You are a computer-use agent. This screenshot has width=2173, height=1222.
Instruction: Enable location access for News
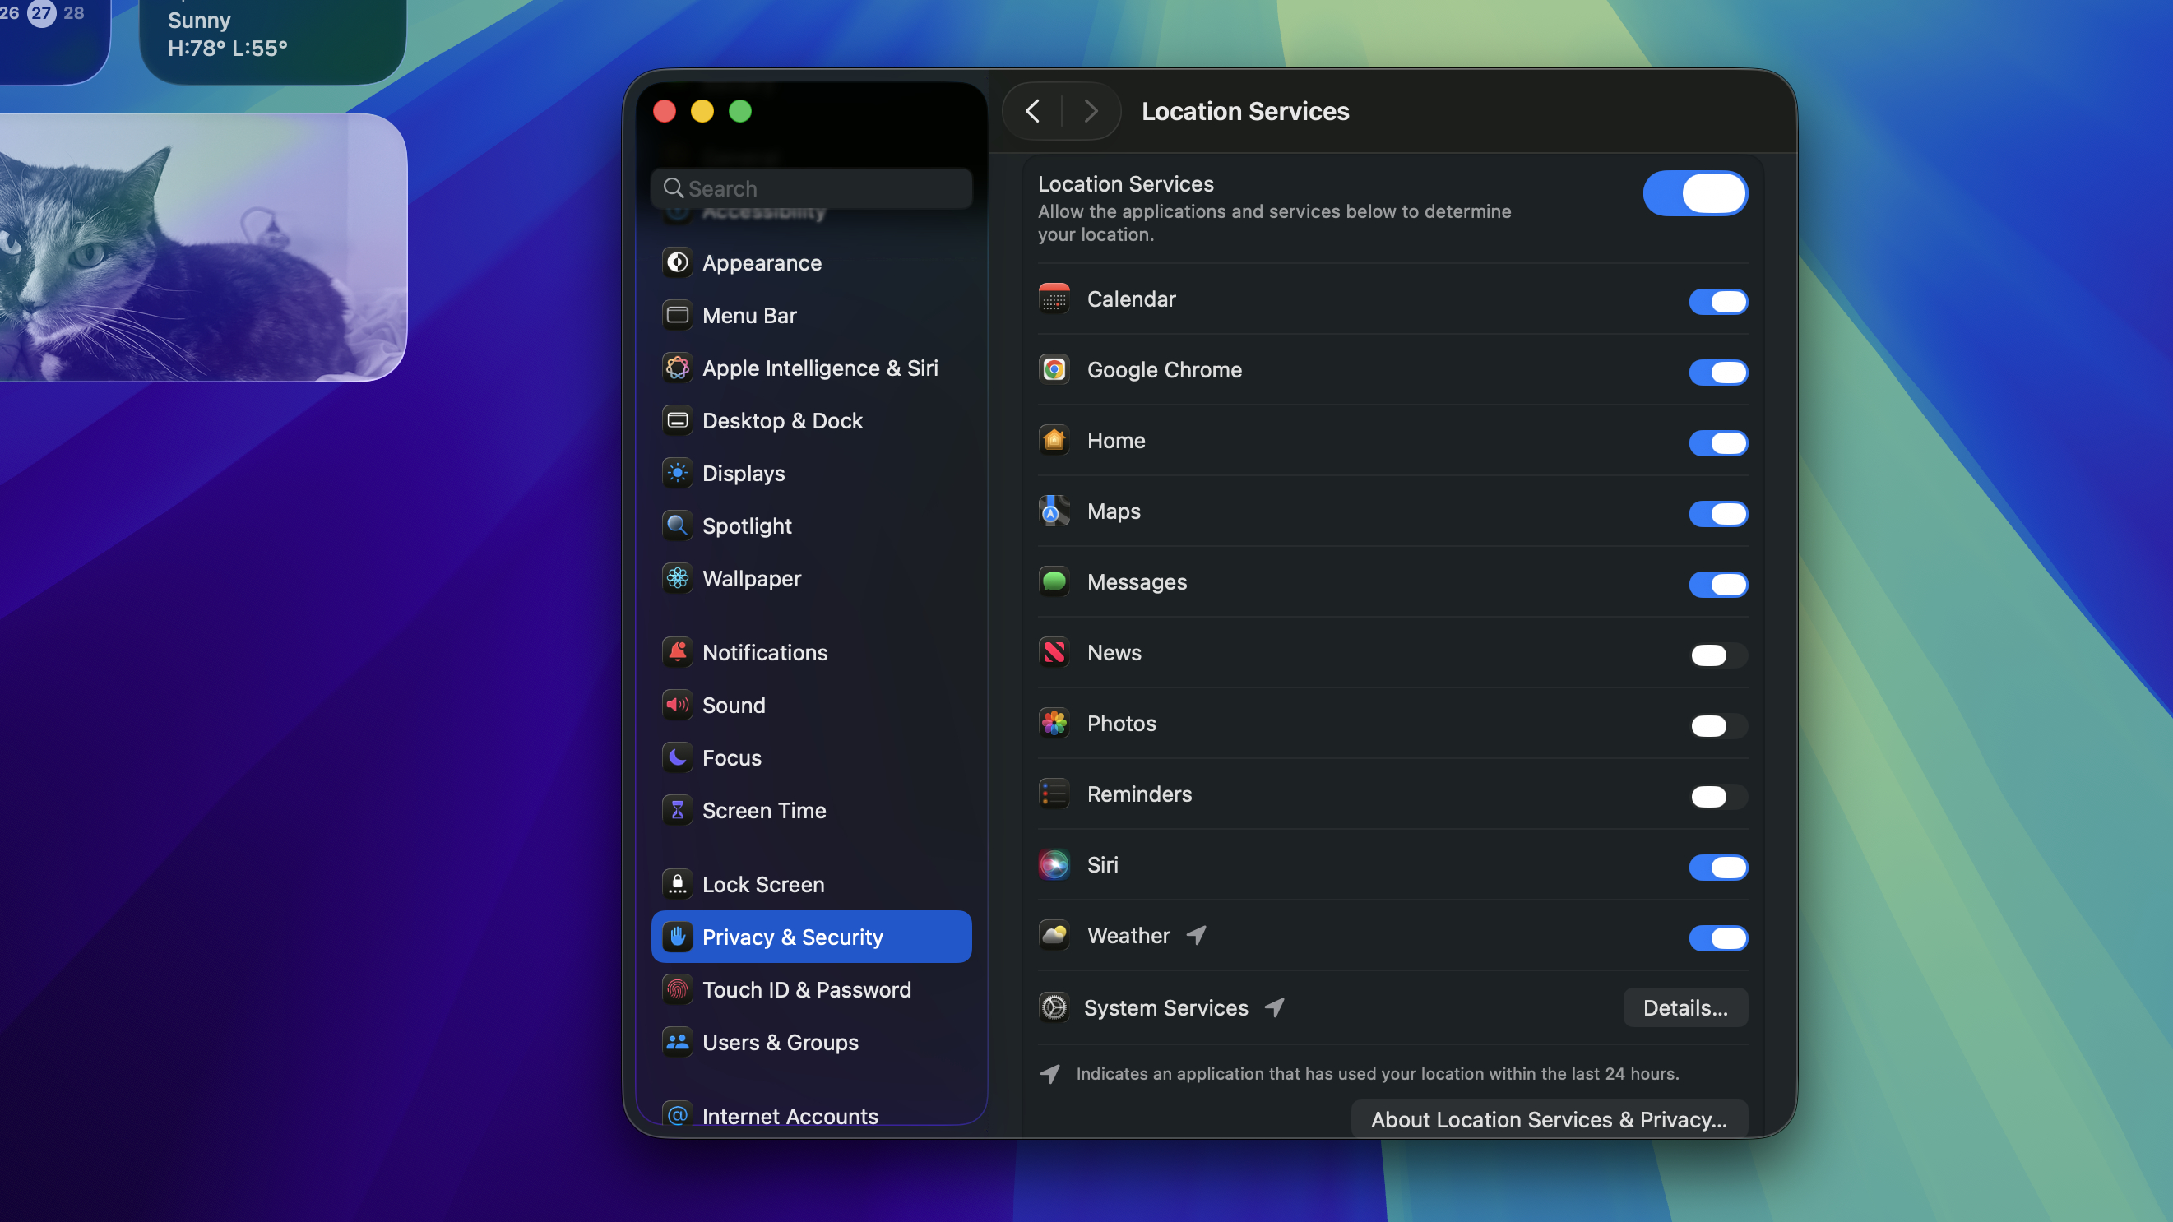[x=1717, y=655]
